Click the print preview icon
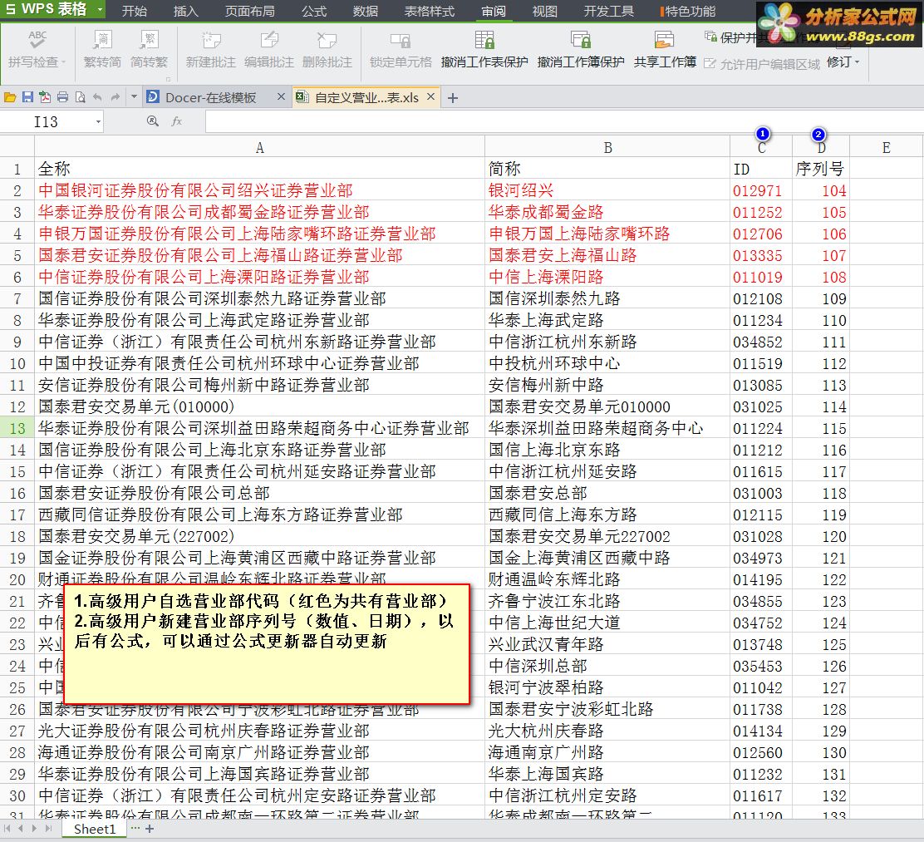Image resolution: width=924 pixels, height=842 pixels. [x=80, y=97]
